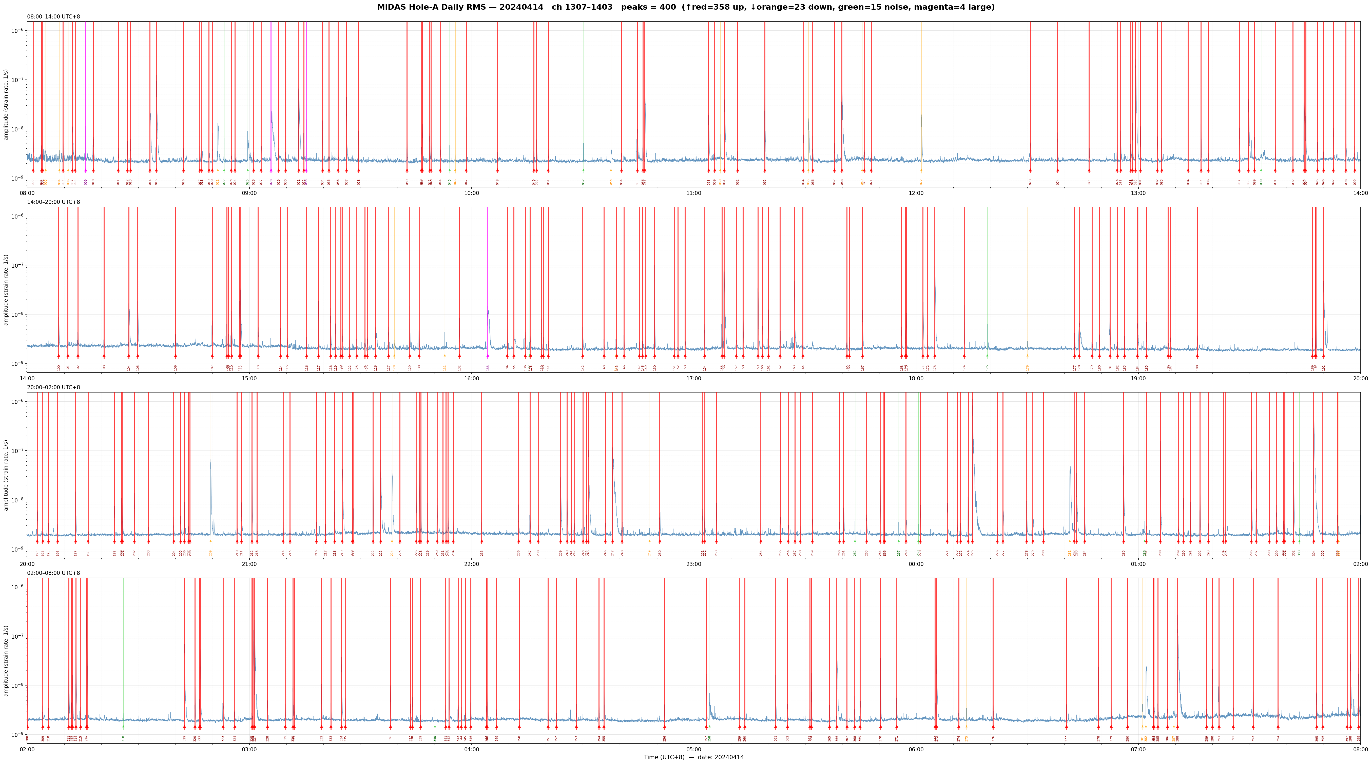Select the red arrow marker for peak 074
1372x764 pixels.
(x=1058, y=170)
